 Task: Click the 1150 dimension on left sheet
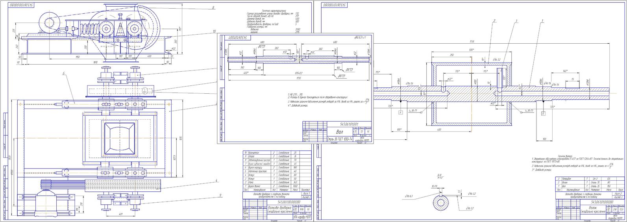pyautogui.click(x=78, y=57)
